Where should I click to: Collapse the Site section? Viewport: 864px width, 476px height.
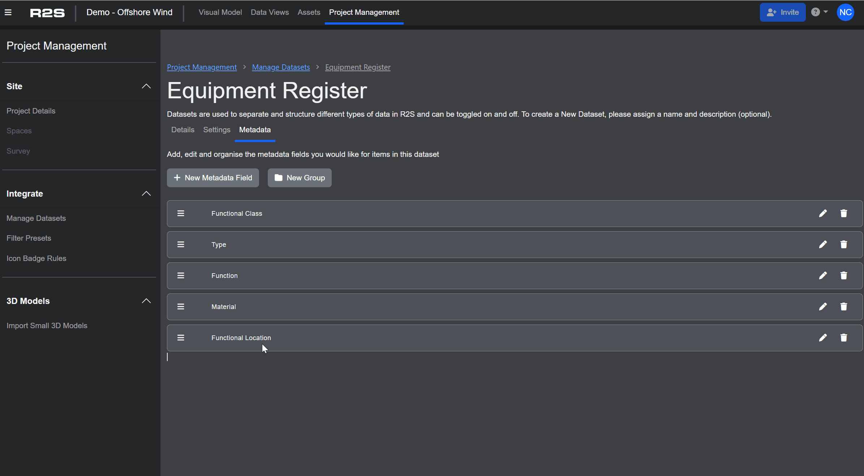click(x=146, y=86)
